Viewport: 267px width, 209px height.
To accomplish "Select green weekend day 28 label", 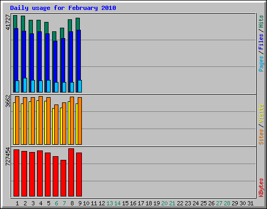I will click(227, 203).
